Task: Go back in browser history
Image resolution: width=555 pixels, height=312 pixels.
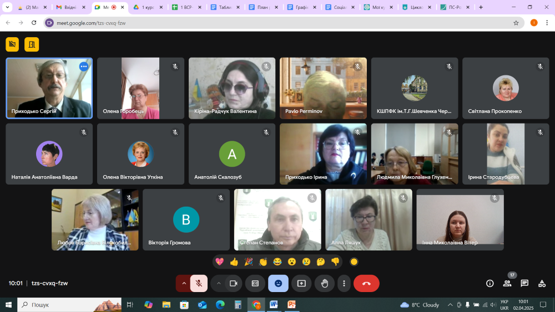Action: coord(8,23)
